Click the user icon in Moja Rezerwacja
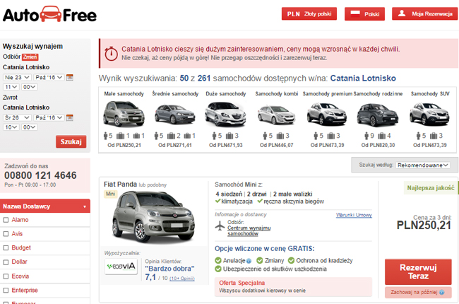Viewport: 459px width, 304px height. [402, 13]
